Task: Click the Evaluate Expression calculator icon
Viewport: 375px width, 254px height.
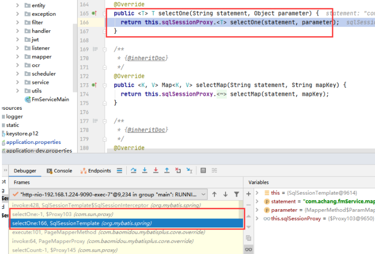Action: coord(203,170)
